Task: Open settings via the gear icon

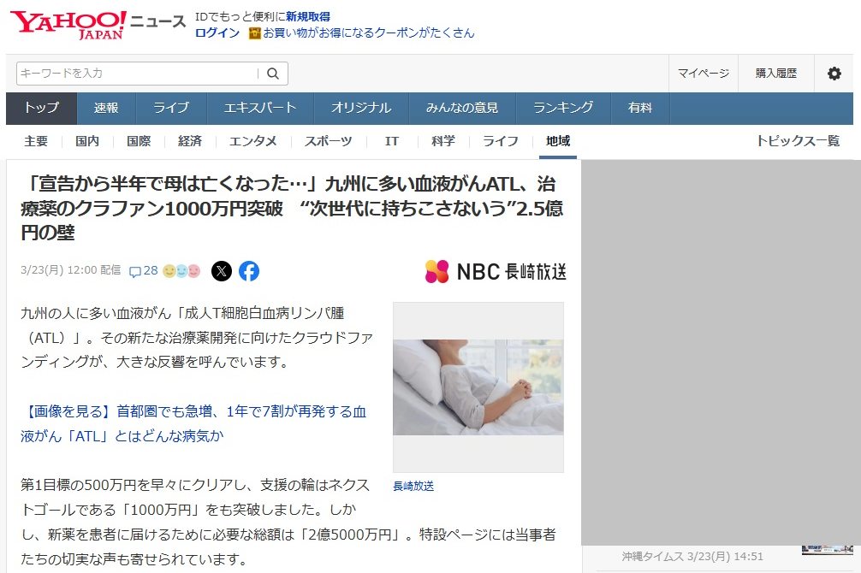Action: pos(834,74)
